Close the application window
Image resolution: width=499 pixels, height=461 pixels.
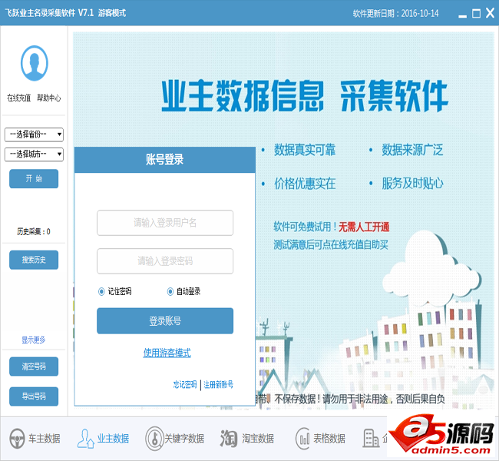[490, 13]
